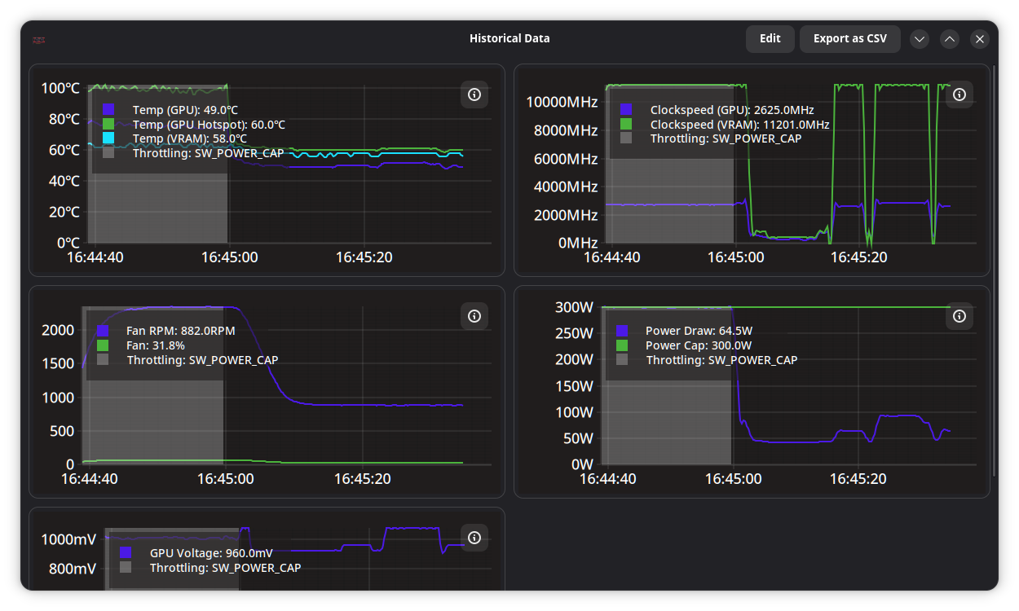1019x611 pixels.
Task: Click the Fan RPM legend swatch
Action: [x=103, y=331]
